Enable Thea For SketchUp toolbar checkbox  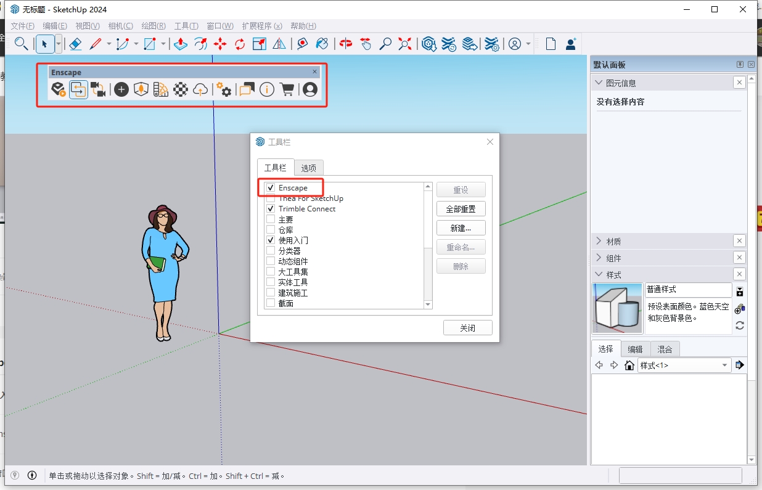[x=271, y=198]
